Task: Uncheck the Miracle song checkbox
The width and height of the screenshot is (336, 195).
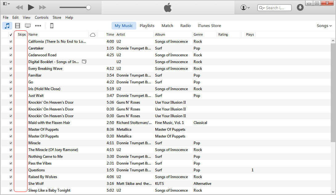Action: 11,143
